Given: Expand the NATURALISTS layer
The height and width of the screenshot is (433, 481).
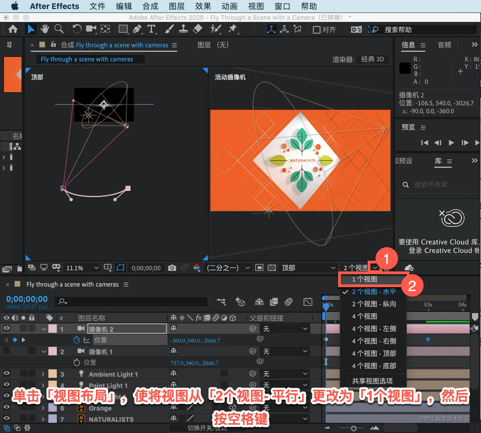Looking at the screenshot, I should (43, 419).
